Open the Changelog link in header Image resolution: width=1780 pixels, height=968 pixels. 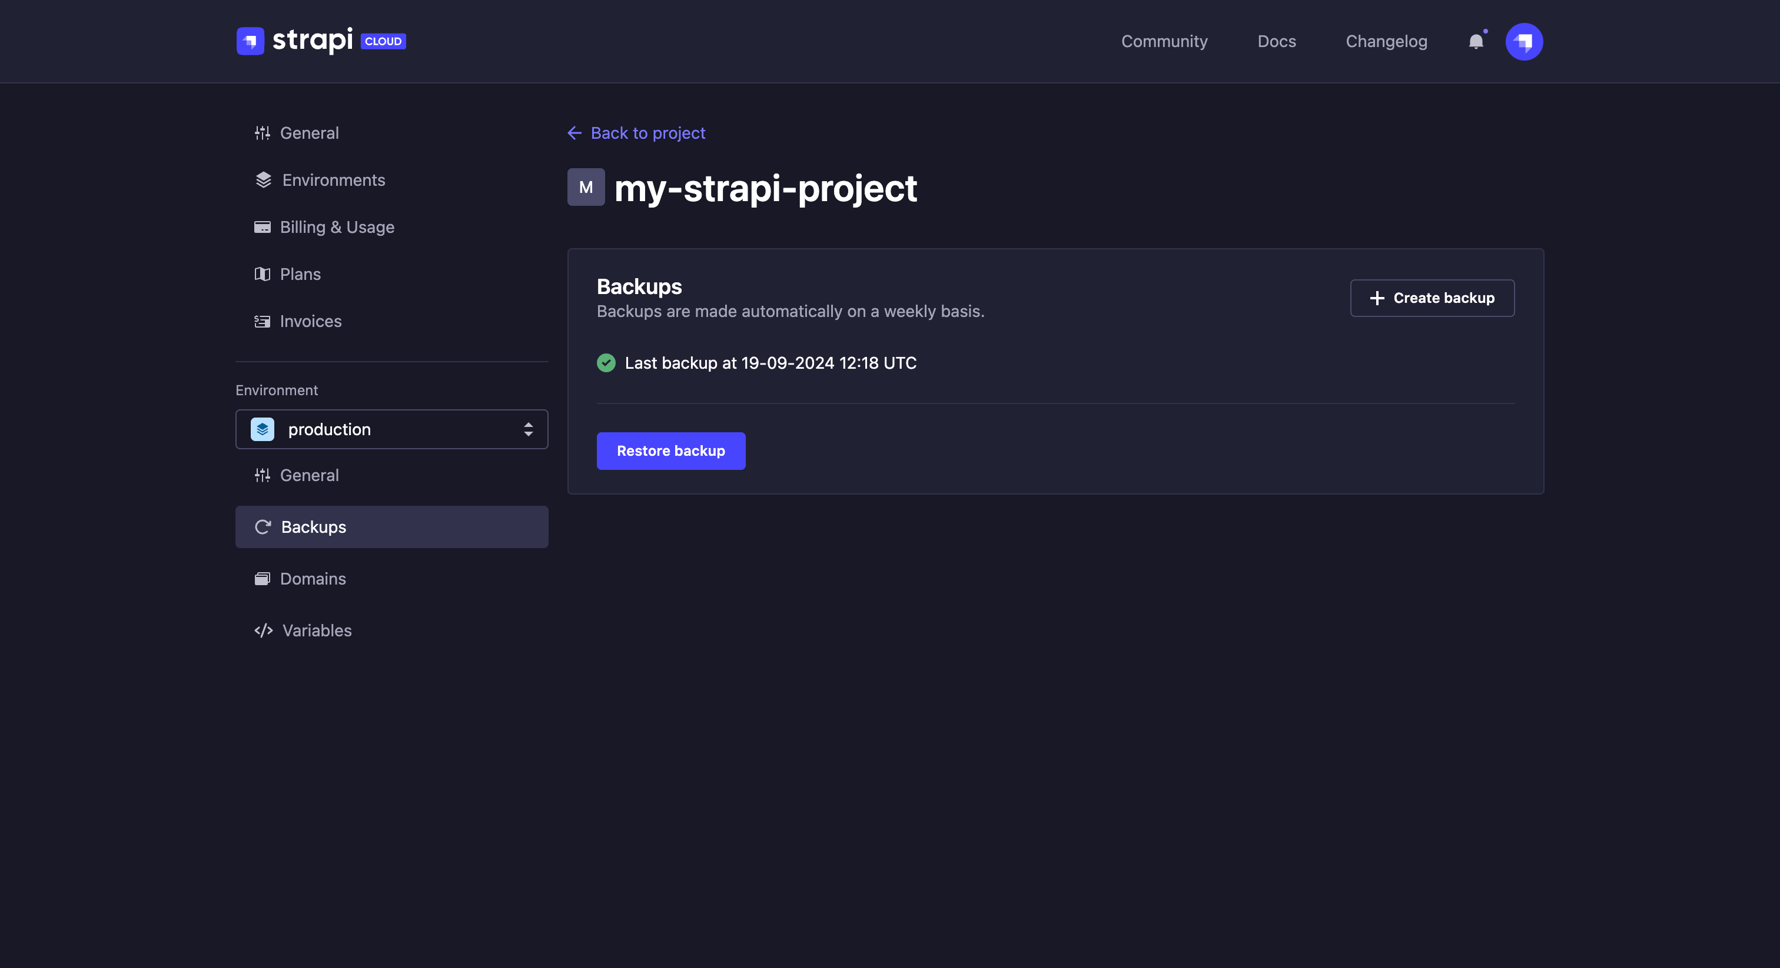click(1386, 41)
